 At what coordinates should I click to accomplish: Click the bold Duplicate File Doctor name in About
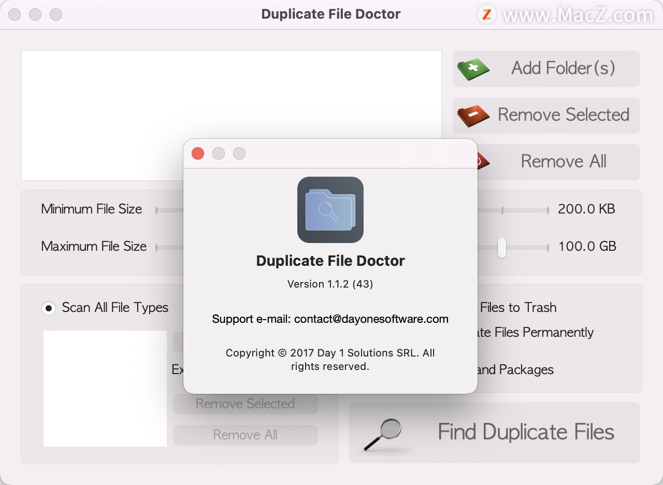330,261
